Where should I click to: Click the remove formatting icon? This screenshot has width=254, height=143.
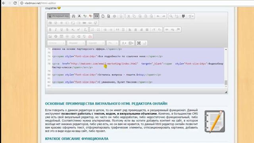85,30
